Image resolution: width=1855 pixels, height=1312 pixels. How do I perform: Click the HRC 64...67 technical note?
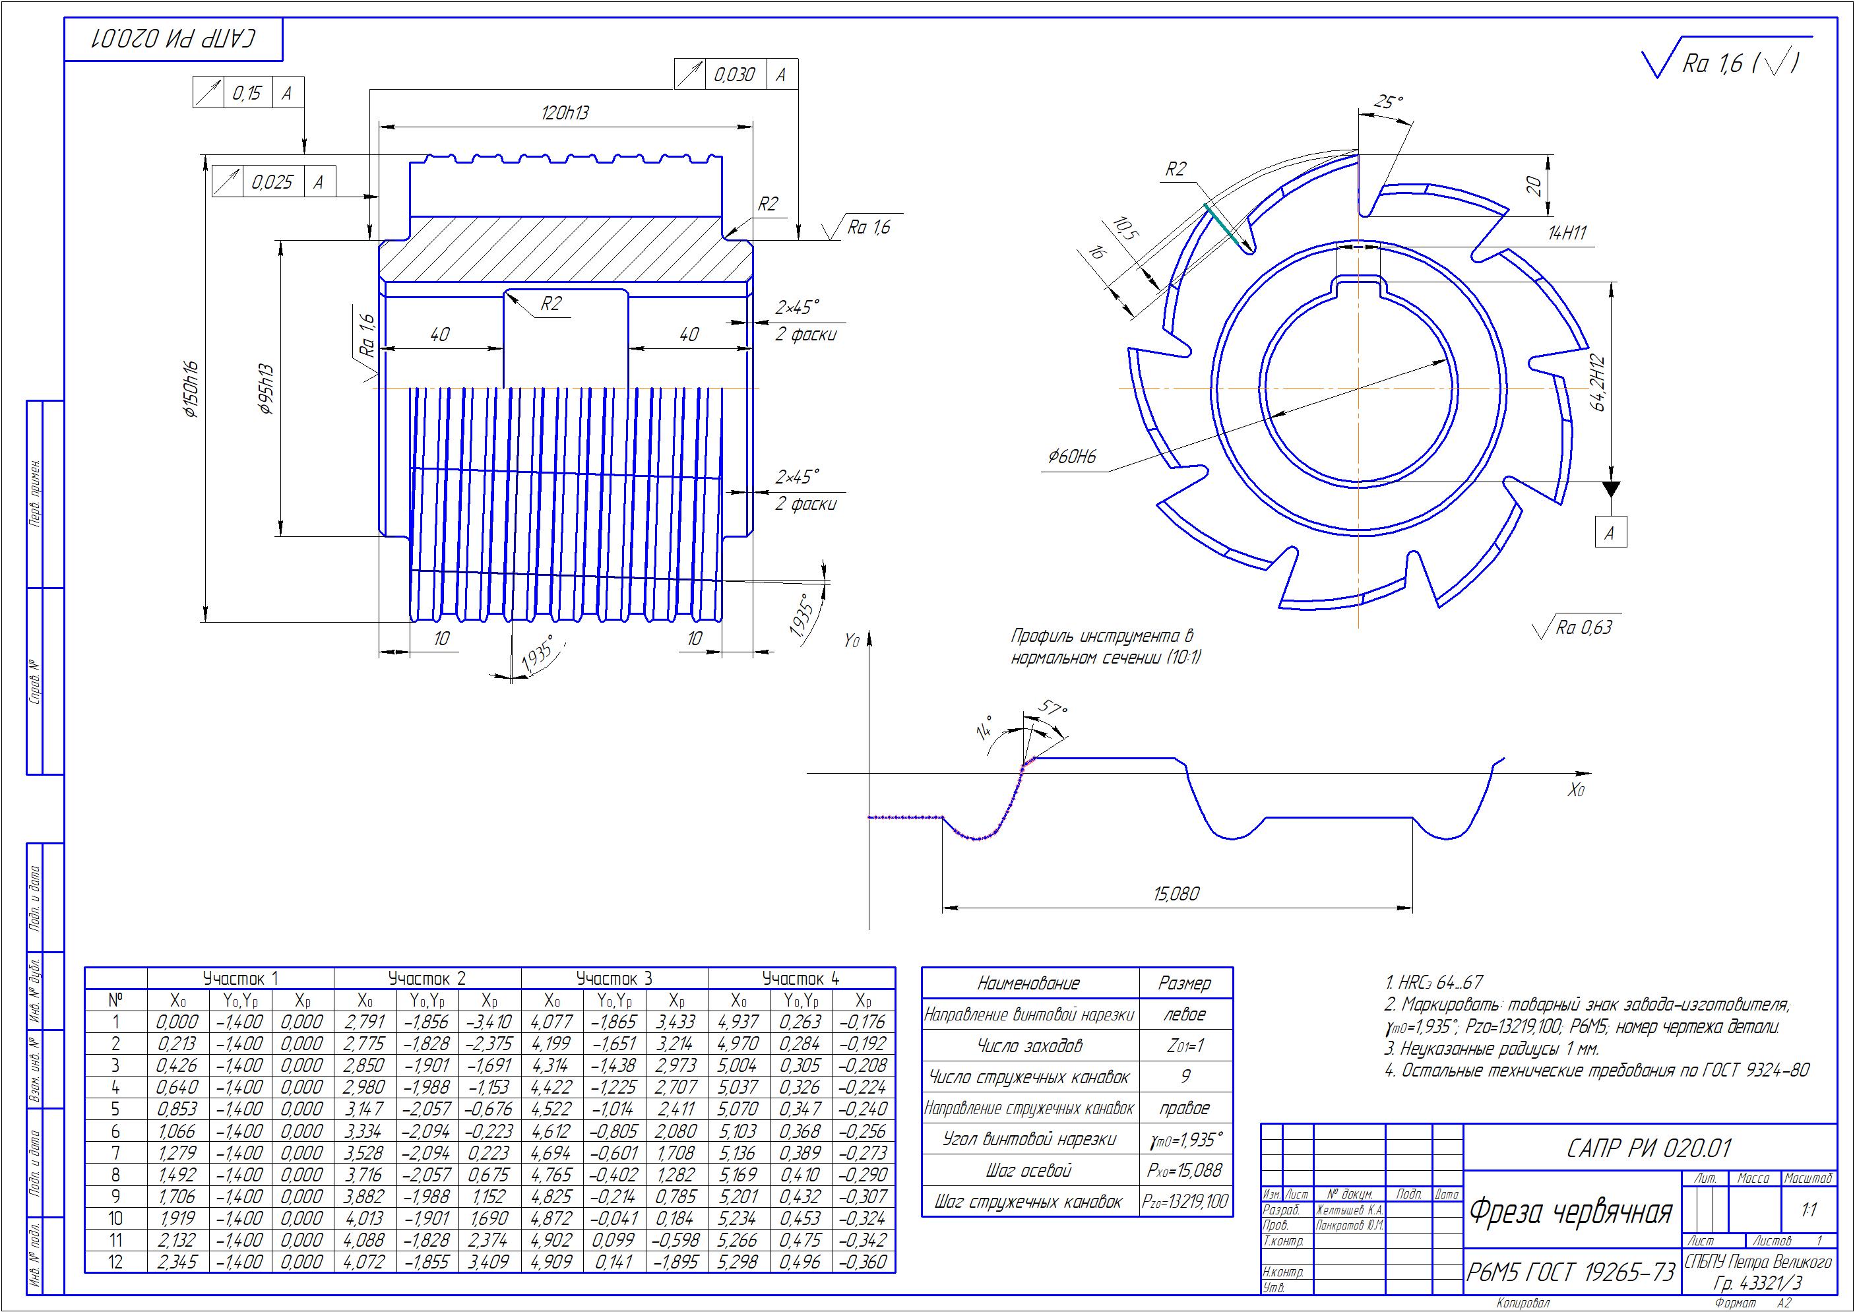(1435, 984)
